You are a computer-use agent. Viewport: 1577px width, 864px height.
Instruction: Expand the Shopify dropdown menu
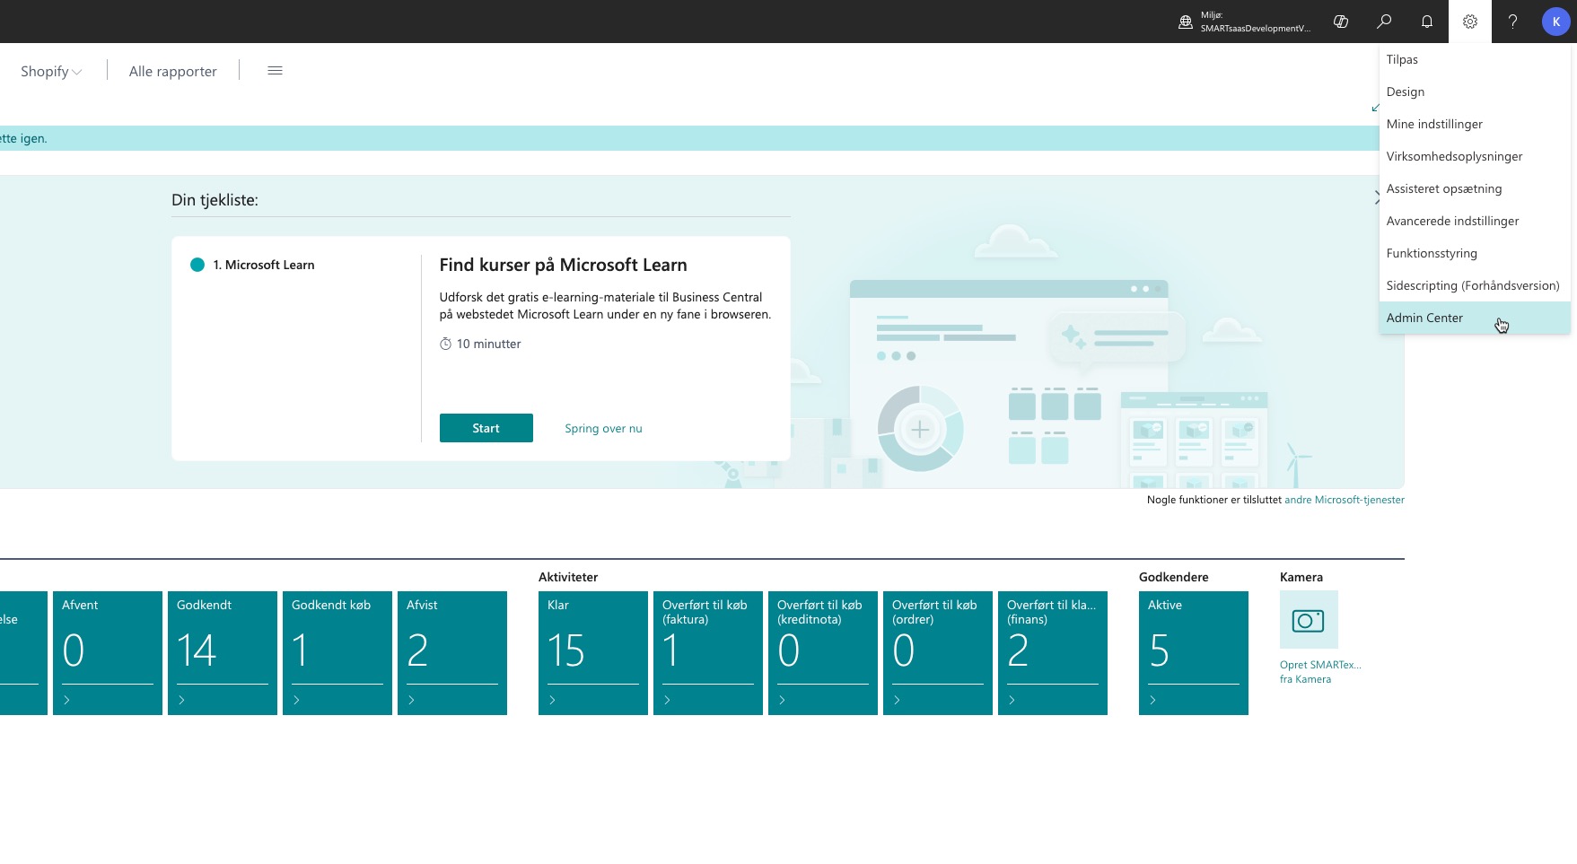pos(51,72)
